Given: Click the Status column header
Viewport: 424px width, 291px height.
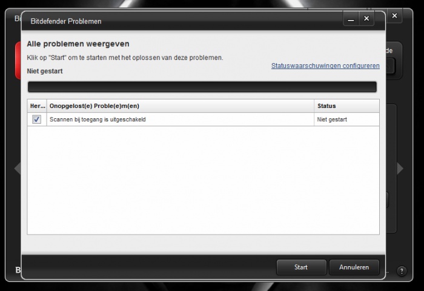Looking at the screenshot, I should pos(346,106).
